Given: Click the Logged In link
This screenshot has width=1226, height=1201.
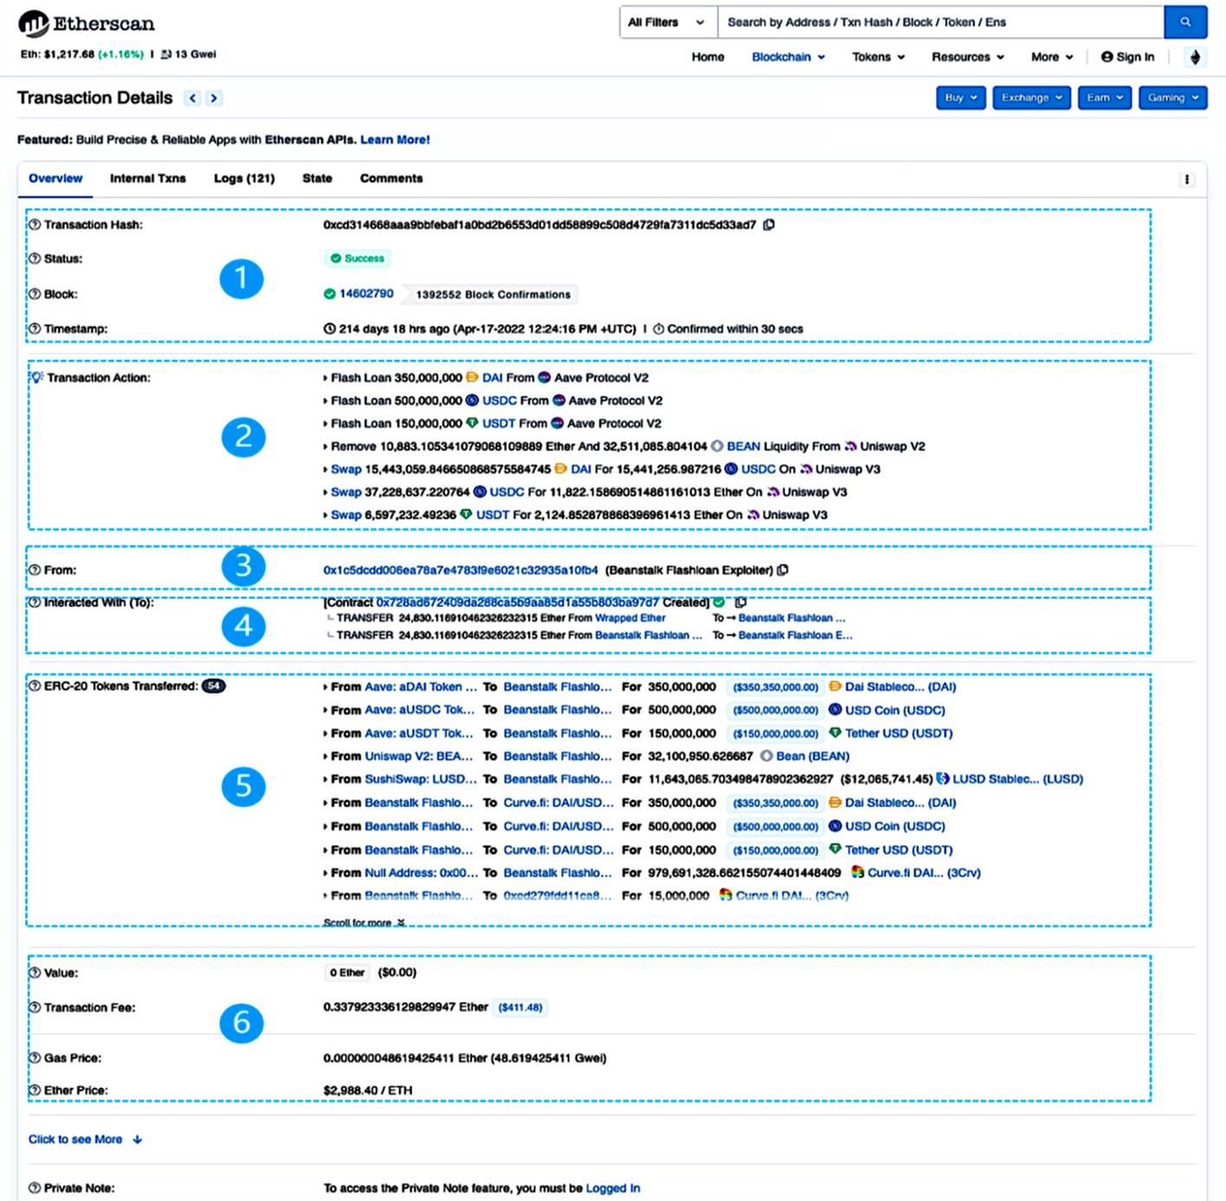Looking at the screenshot, I should coord(613,1188).
